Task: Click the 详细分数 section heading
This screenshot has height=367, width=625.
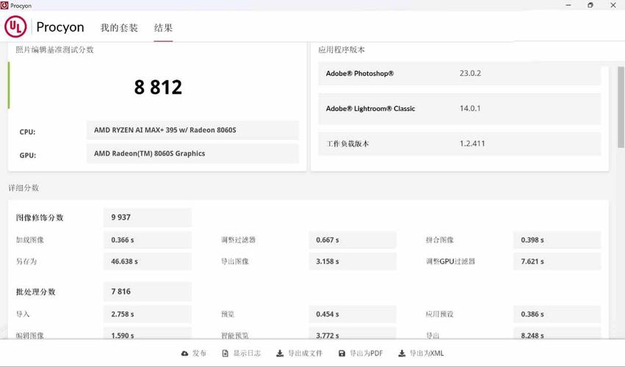Action: click(24, 188)
